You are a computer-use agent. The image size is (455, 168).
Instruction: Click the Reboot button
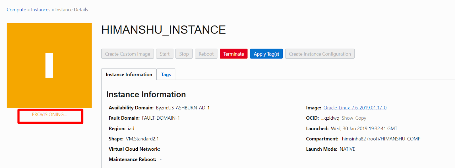[206, 54]
